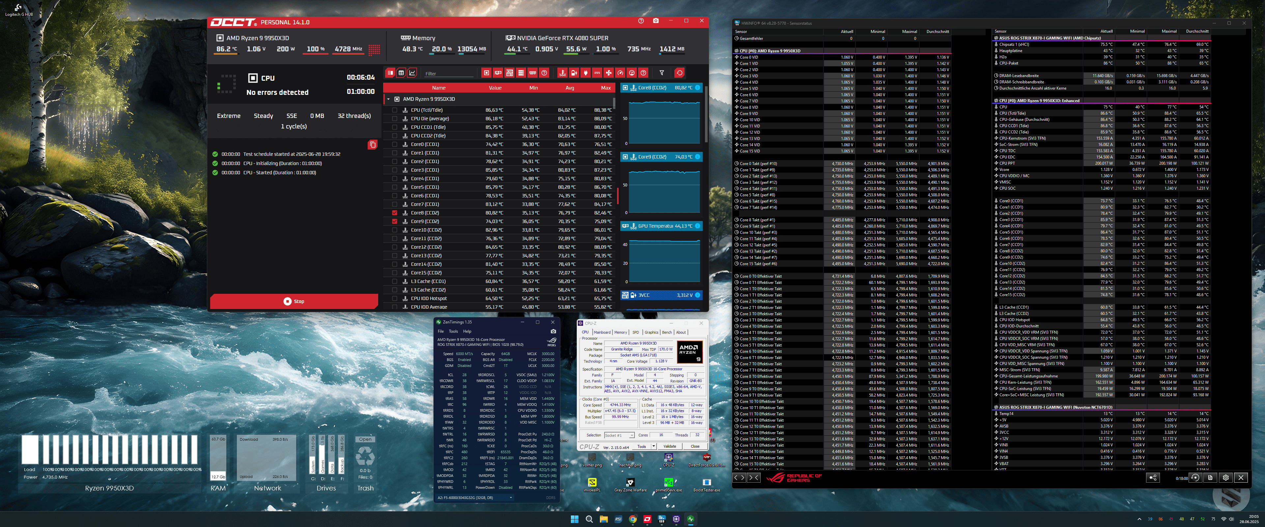Click the OCCT graph panel scrollbar
The width and height of the screenshot is (1265, 527).
click(x=706, y=114)
